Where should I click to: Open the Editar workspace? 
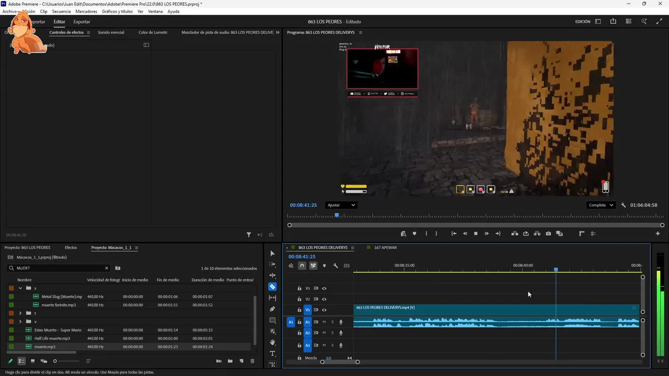pos(60,21)
